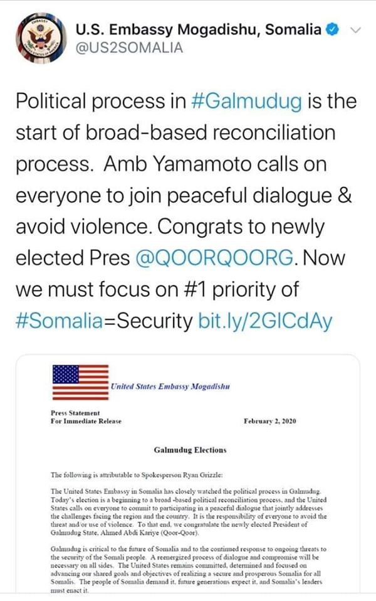
Task: Open the bit.ly/2GICdAy link
Action: (x=265, y=321)
